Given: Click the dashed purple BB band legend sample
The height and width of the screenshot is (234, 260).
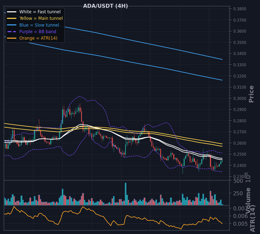Looking at the screenshot, I should pyautogui.click(x=12, y=32).
